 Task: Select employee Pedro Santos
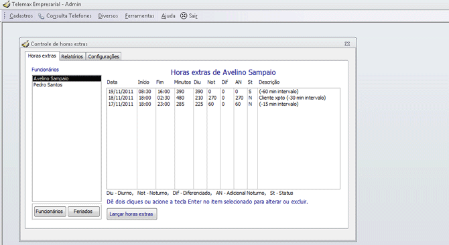(x=67, y=85)
